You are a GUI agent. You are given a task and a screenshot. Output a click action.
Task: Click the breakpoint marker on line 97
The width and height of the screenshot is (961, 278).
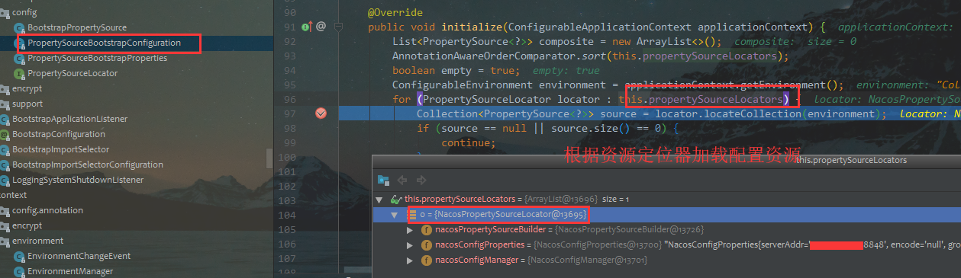point(321,113)
